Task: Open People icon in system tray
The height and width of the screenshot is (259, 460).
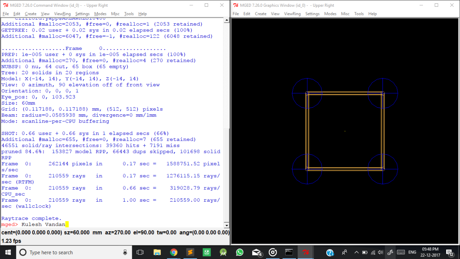Action: point(345,252)
